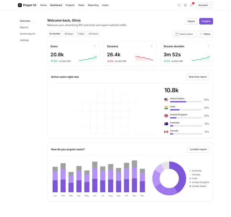Open Users in top navigation
The width and height of the screenshot is (231, 217).
click(x=105, y=5)
